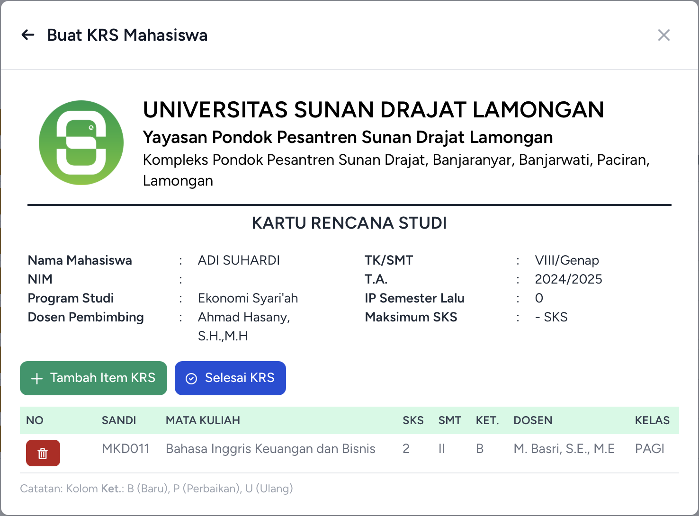Click the Selesai KRS button
The image size is (699, 516).
click(230, 378)
